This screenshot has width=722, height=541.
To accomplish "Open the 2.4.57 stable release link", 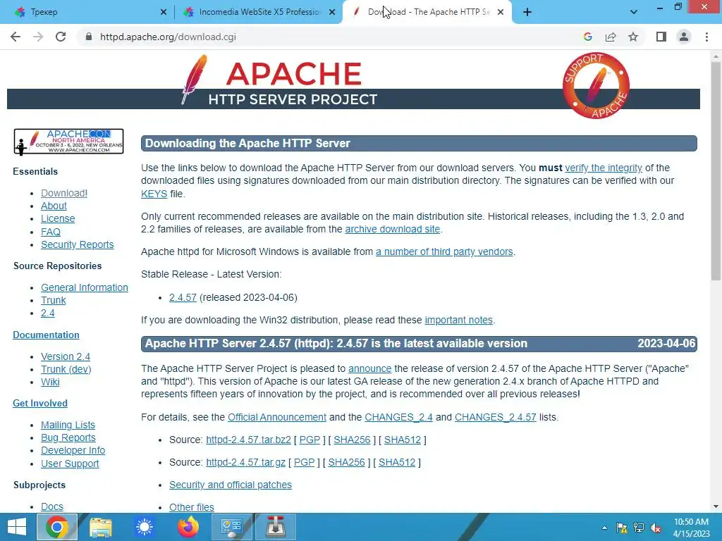I will click(183, 298).
